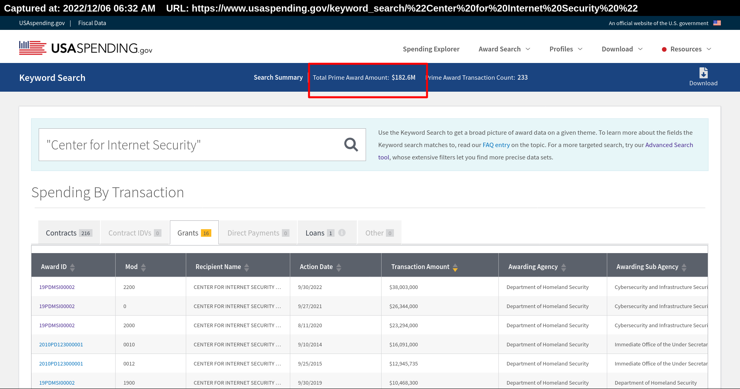This screenshot has height=389, width=740.
Task: Sort by Mod column arrows
Action: pyautogui.click(x=144, y=267)
